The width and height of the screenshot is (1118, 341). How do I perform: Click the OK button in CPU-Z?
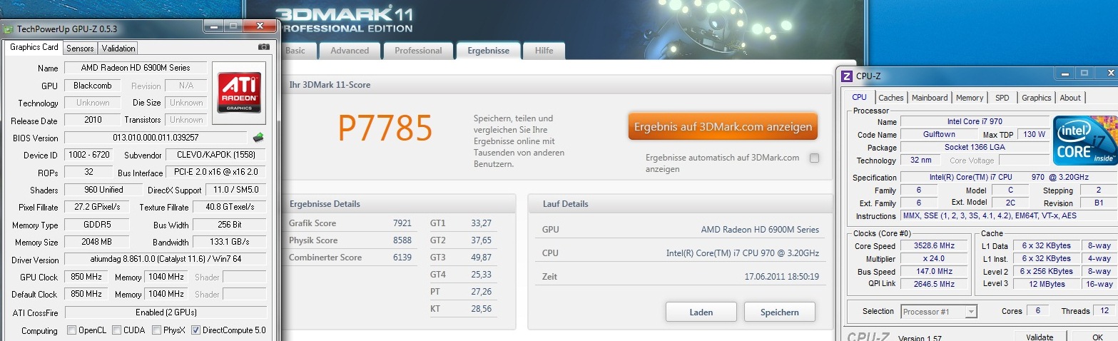coord(1097,337)
